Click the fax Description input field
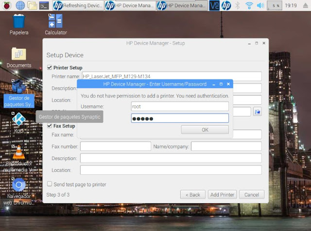Viewport: 311px width, 231px height. point(171,158)
